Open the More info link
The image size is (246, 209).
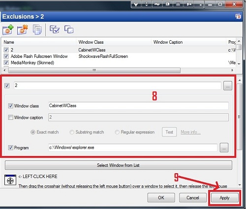[x=190, y=132]
